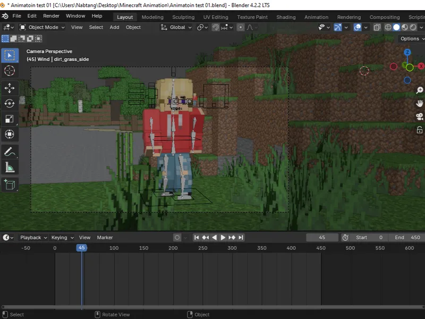This screenshot has height=319, width=425.
Task: Choose the Scale tool
Action: click(10, 119)
